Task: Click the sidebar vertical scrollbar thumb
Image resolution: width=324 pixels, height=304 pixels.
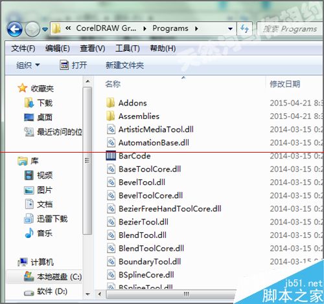Action: click(x=87, y=160)
